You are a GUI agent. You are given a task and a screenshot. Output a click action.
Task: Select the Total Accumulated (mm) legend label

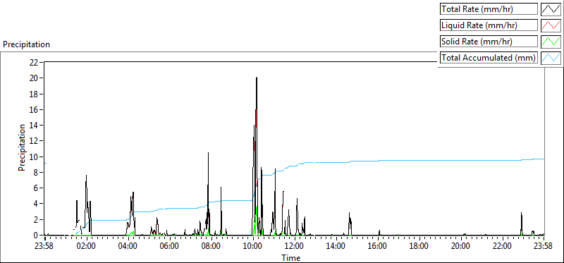489,58
